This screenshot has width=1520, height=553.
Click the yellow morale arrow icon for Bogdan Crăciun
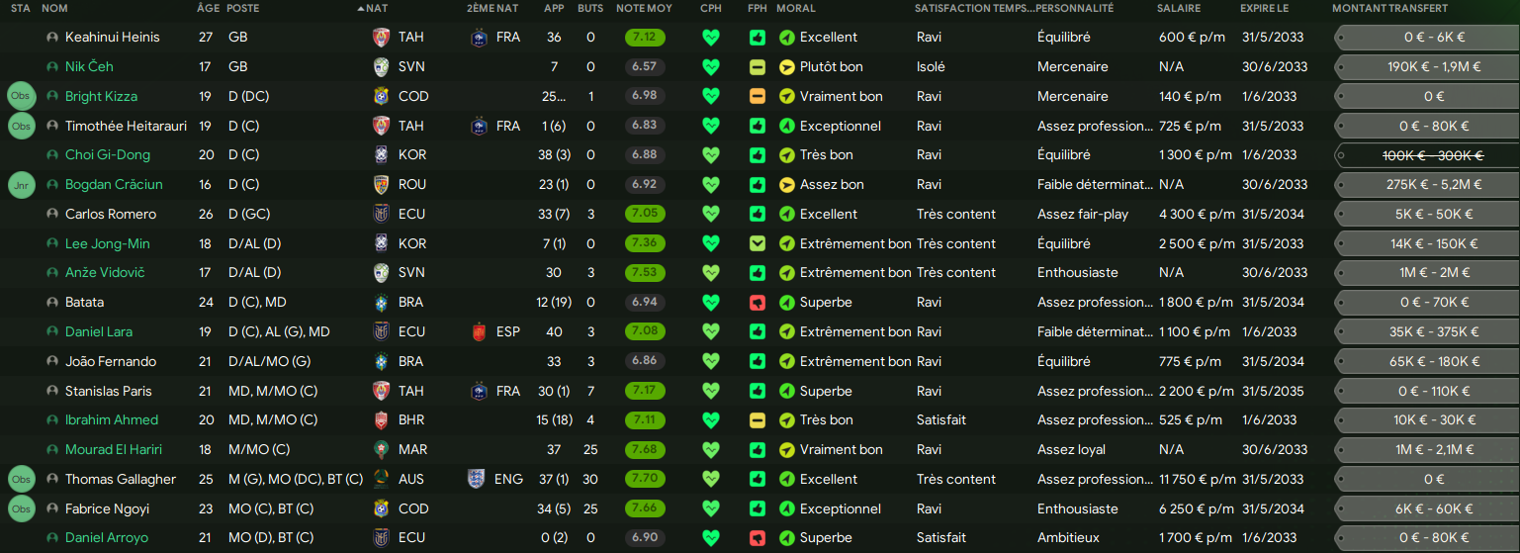pos(787,185)
